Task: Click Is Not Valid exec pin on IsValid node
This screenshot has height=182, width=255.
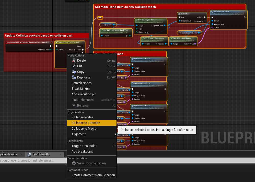Action: pos(204,21)
